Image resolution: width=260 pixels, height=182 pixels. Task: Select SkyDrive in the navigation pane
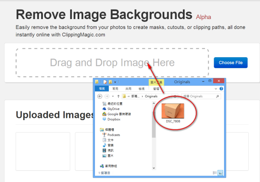(111, 109)
